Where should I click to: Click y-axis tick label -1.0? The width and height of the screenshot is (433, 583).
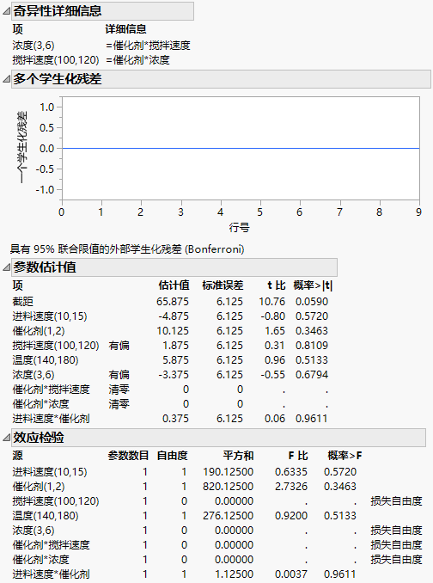[46, 190]
